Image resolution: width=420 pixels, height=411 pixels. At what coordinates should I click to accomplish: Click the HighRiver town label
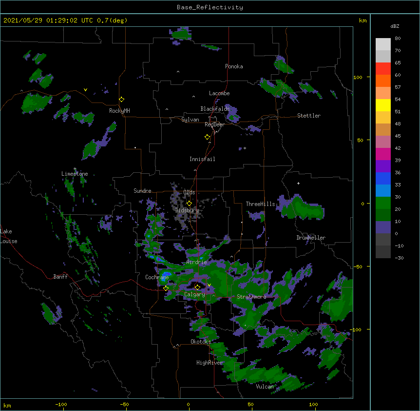tap(210, 363)
